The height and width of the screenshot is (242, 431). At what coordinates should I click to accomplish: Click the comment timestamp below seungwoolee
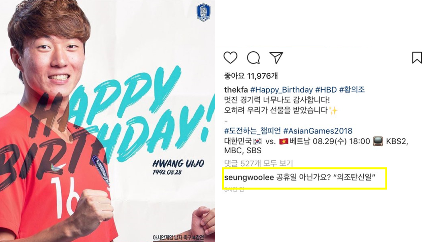(234, 189)
